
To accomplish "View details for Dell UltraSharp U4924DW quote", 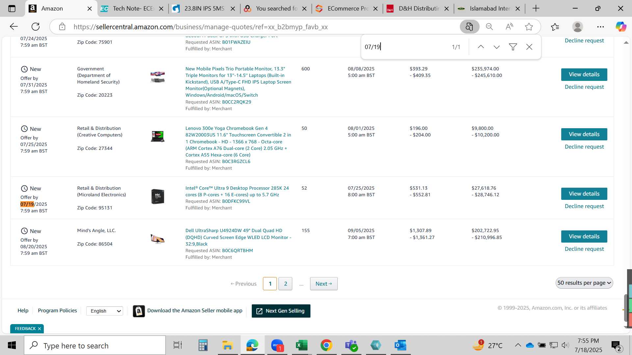I will tap(584, 237).
